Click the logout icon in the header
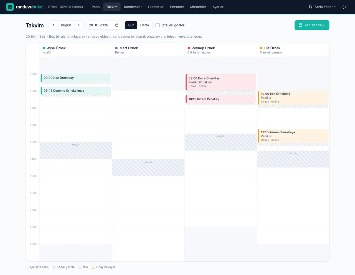 (x=344, y=7)
